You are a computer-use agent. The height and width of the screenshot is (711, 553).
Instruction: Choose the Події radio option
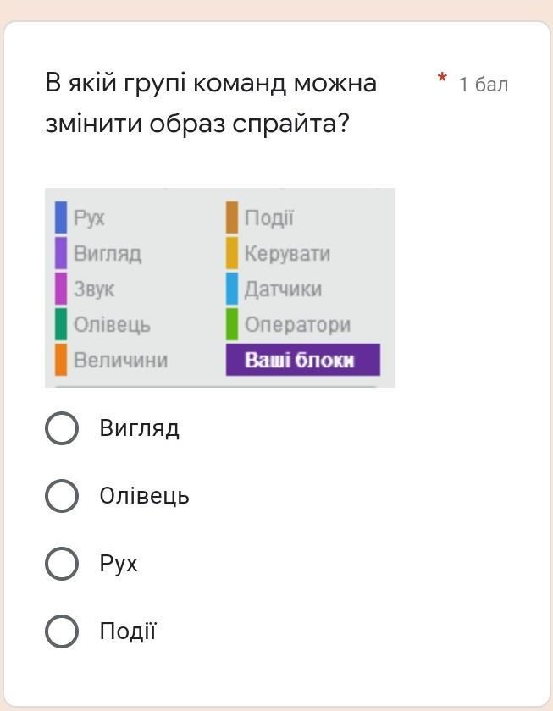pos(62,631)
